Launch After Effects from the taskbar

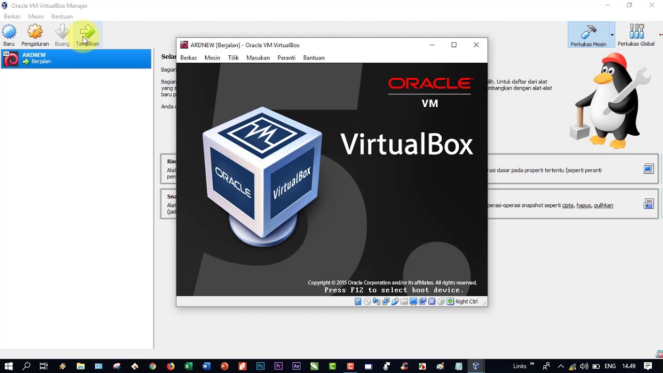click(296, 366)
